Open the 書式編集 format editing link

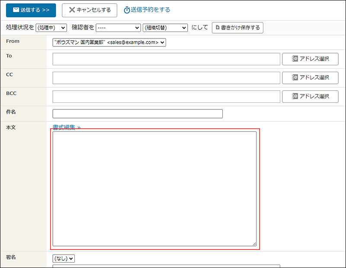tap(66, 128)
